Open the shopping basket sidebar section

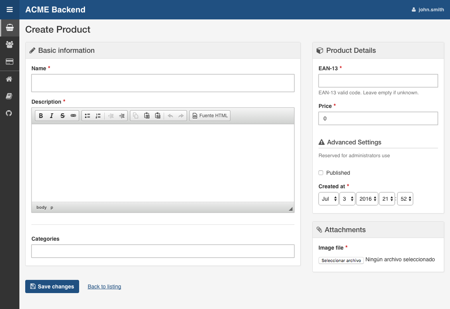coord(10,28)
